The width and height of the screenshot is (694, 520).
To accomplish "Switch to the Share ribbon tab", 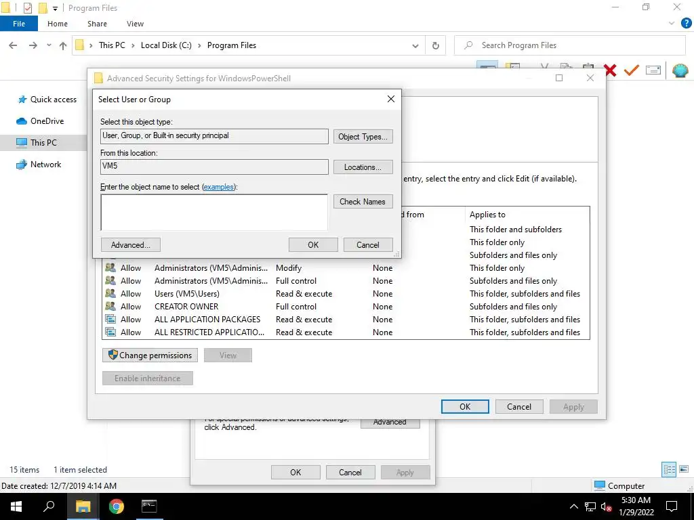I will [97, 24].
